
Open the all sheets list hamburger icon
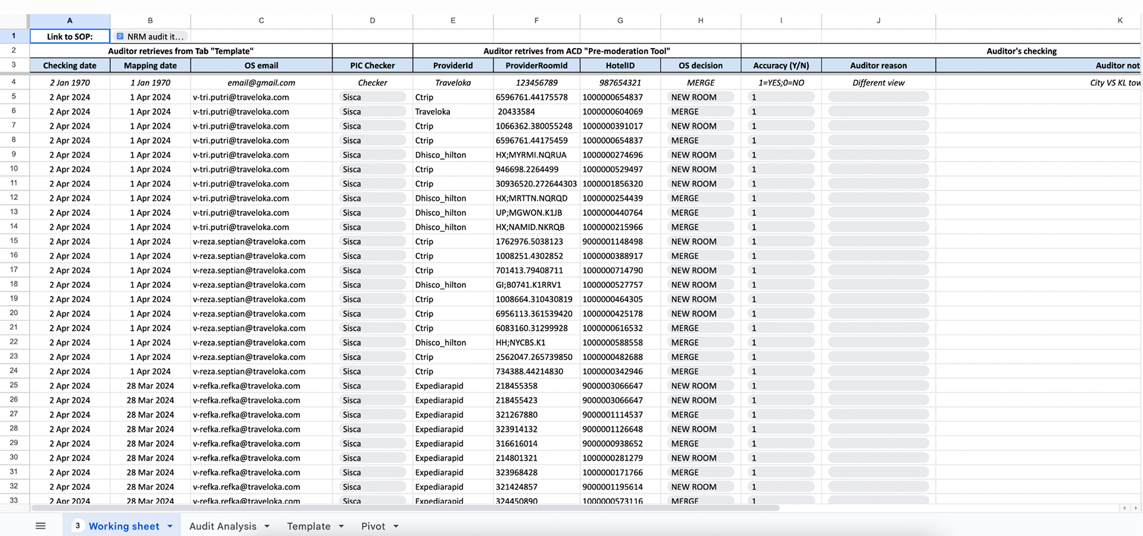(x=40, y=526)
